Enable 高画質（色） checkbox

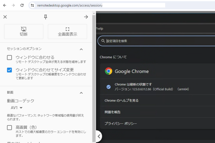[10, 128]
